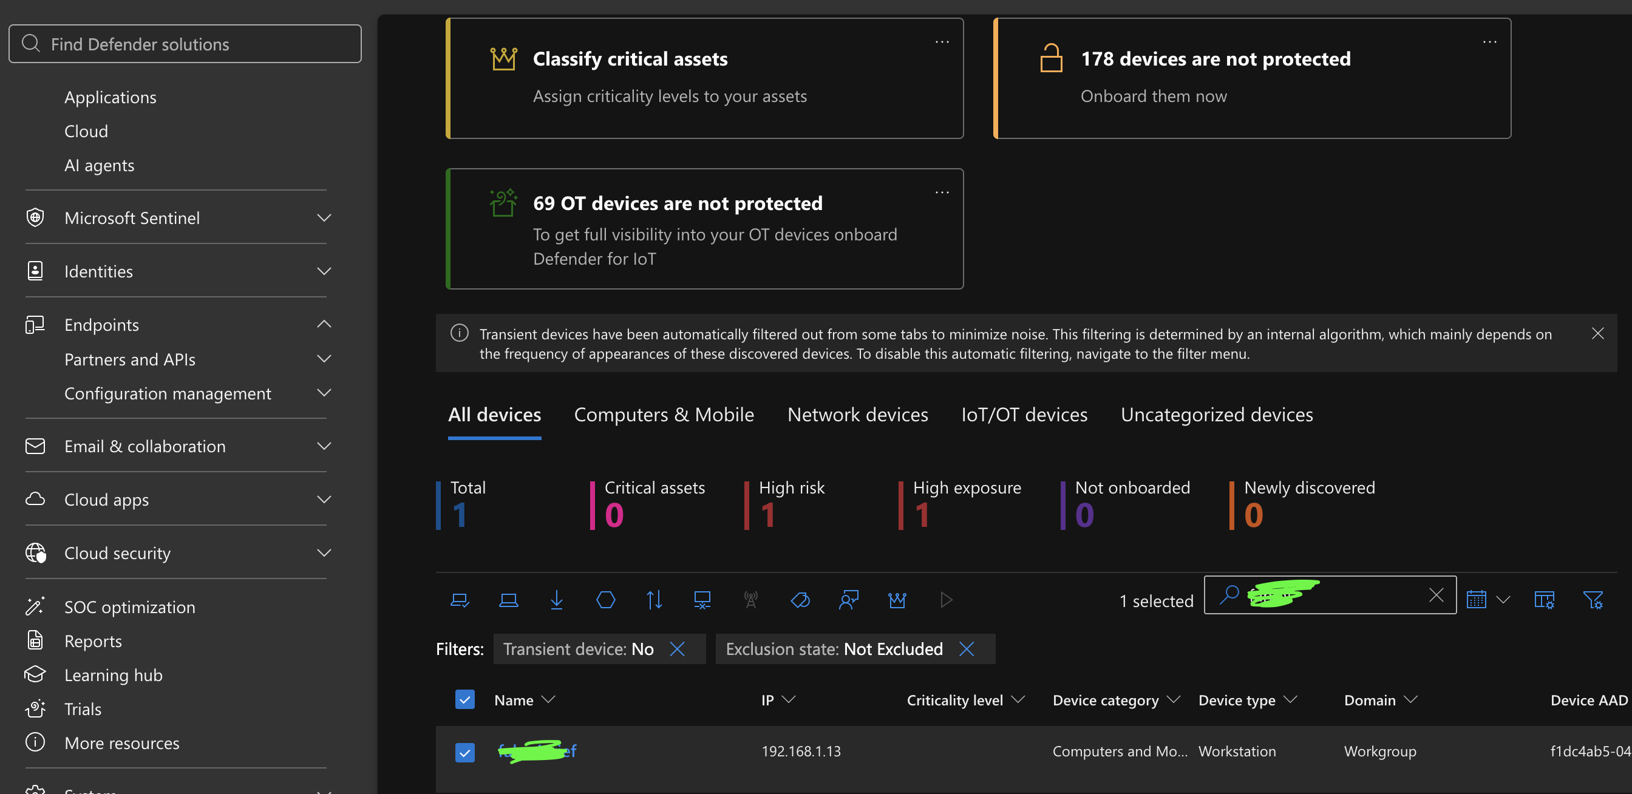Toggle the select all devices checkbox
The height and width of the screenshot is (794, 1632).
pos(465,699)
